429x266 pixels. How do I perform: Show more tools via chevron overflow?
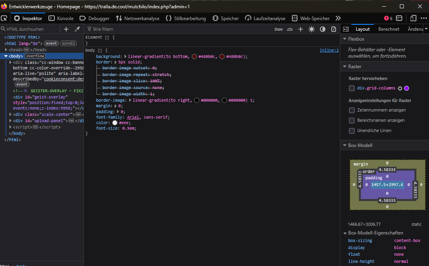coord(338,18)
